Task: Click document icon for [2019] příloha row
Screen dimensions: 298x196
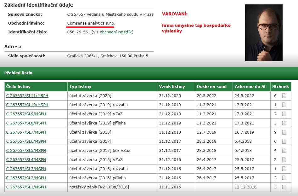Action: [284, 123]
